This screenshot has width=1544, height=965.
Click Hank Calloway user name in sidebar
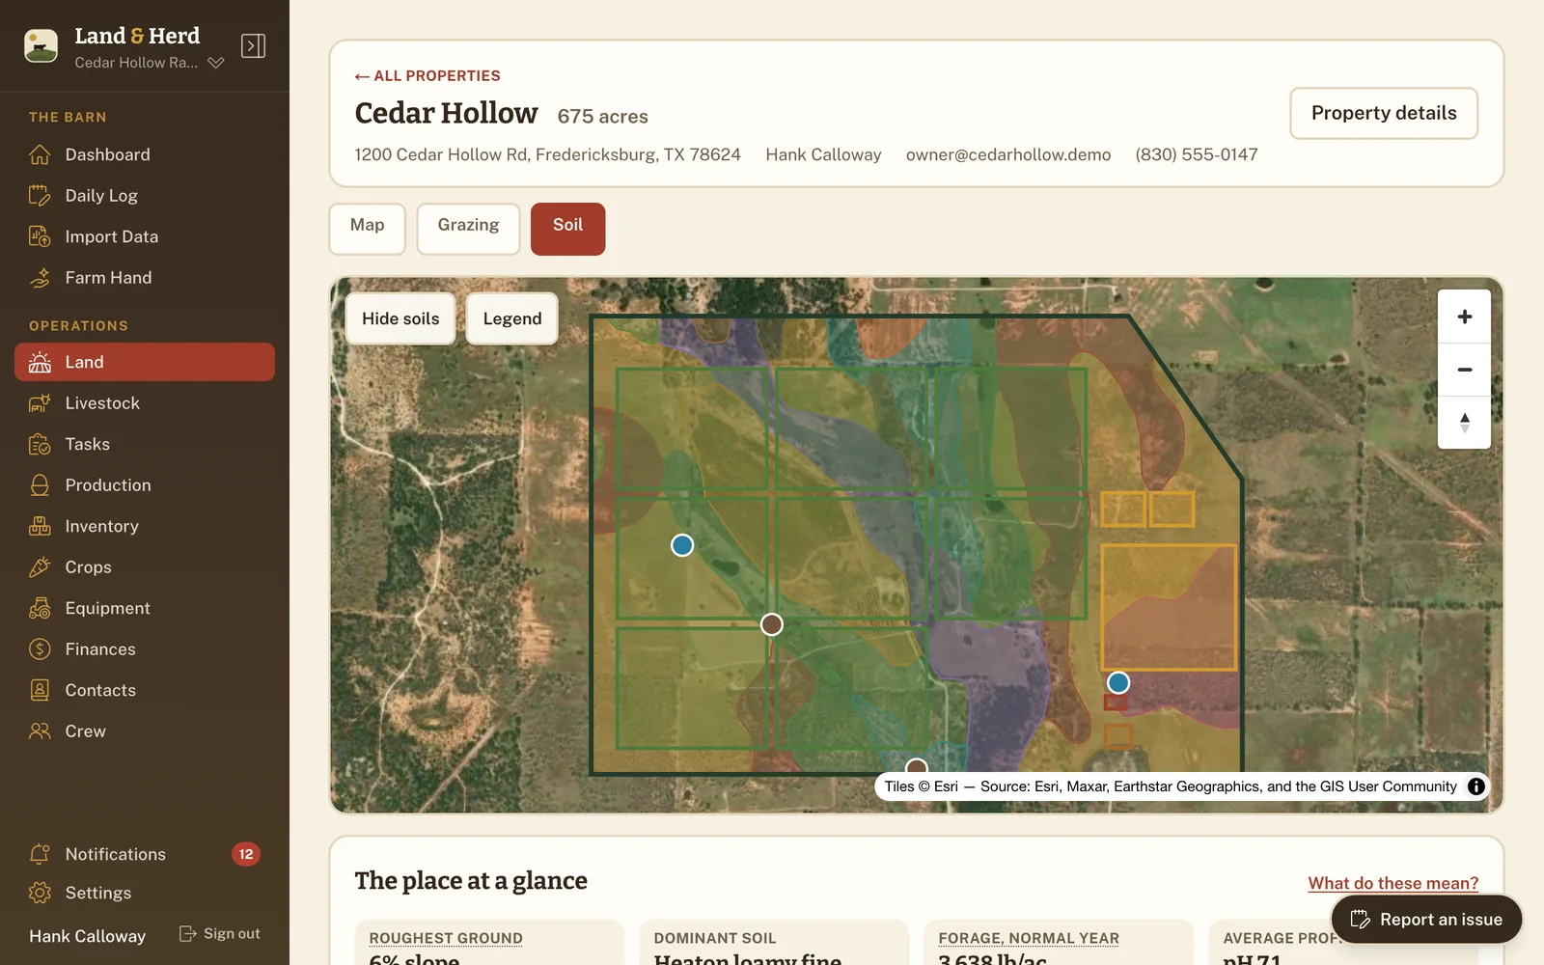(x=87, y=936)
